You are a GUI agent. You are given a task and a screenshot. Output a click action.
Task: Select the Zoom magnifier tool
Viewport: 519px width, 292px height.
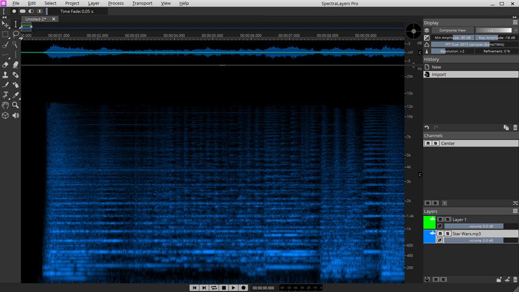pyautogui.click(x=16, y=106)
